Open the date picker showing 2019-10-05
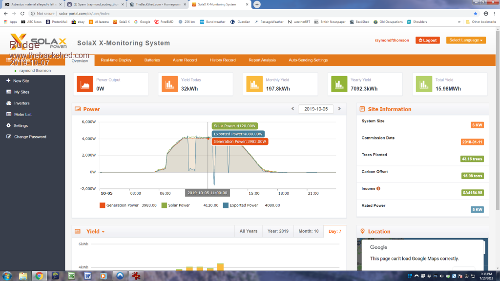500x281 pixels. pyautogui.click(x=315, y=109)
